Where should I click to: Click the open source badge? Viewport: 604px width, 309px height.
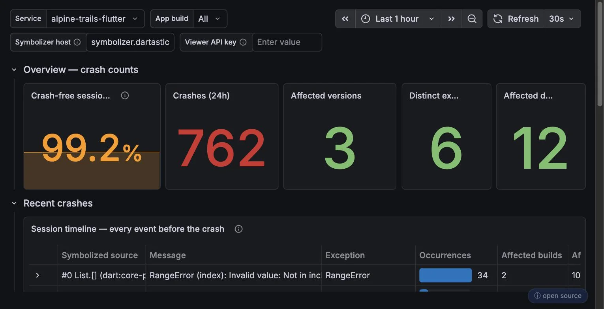point(558,296)
